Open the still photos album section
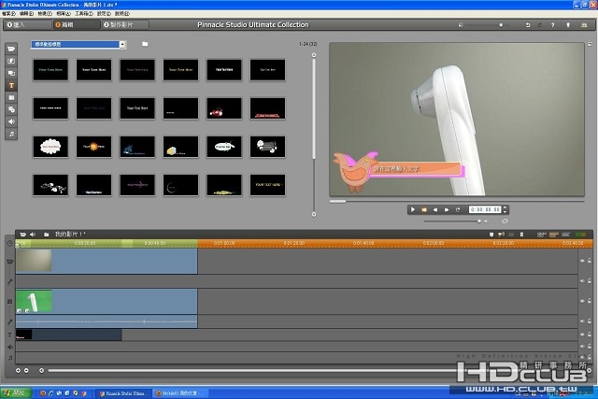This screenshot has height=399, width=598. pos(11,98)
